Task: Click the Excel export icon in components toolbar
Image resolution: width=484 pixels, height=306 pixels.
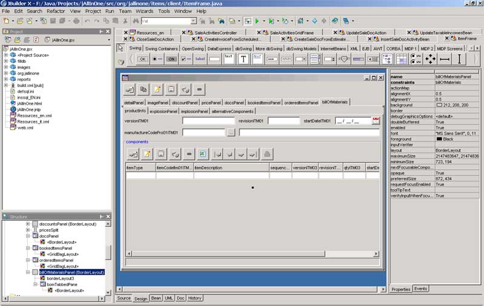Action: 203,154
